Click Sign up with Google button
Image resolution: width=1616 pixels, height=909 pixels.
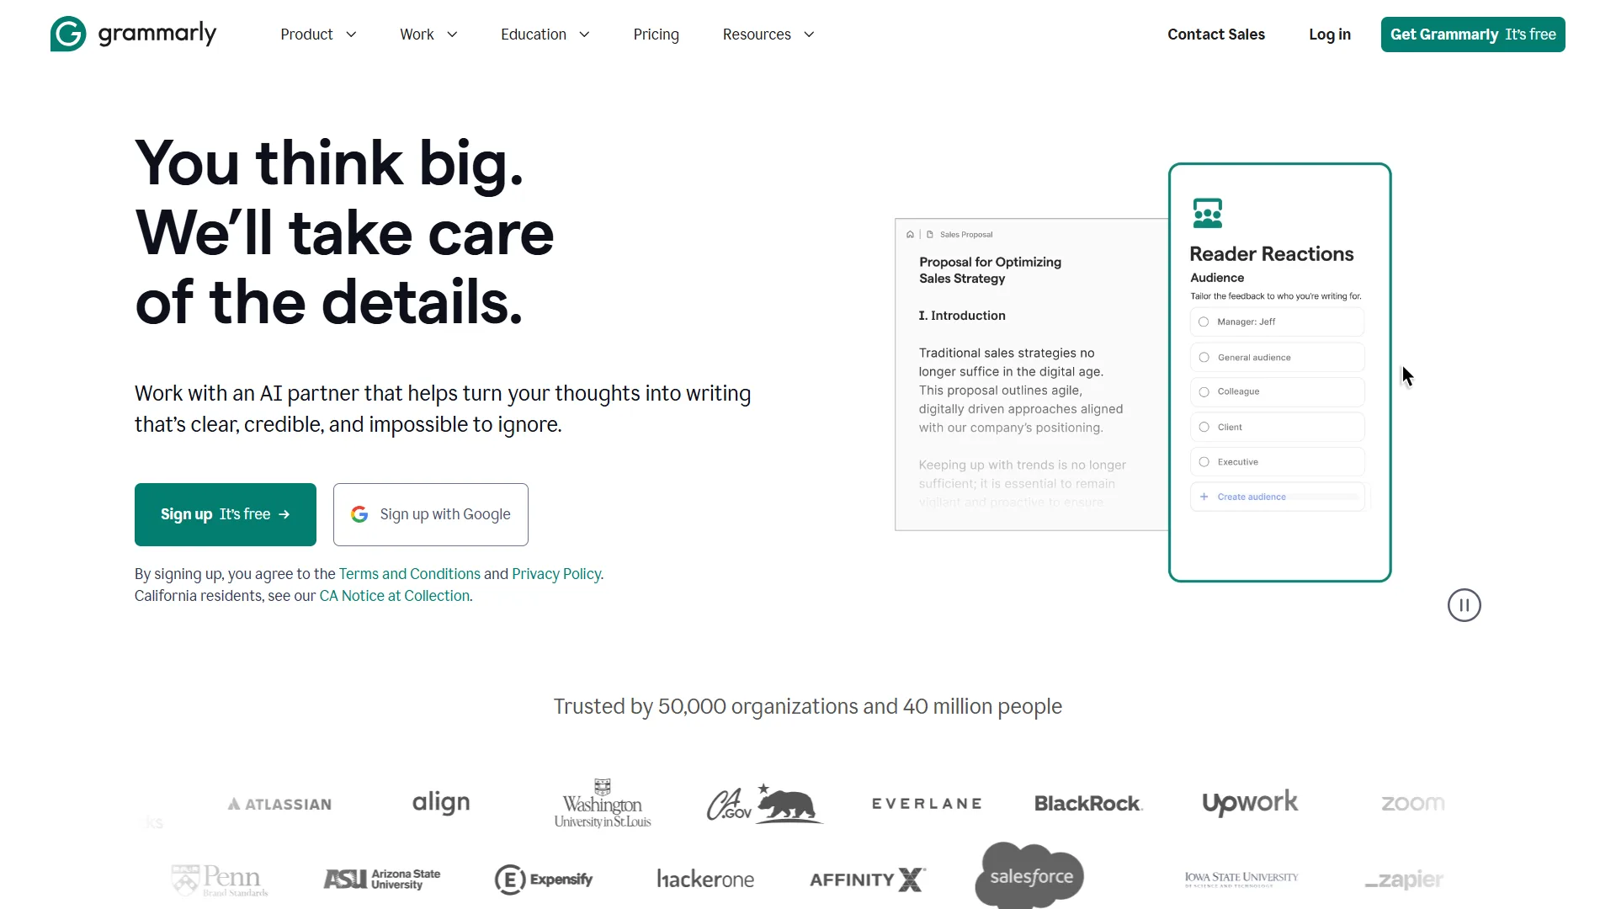pos(431,514)
